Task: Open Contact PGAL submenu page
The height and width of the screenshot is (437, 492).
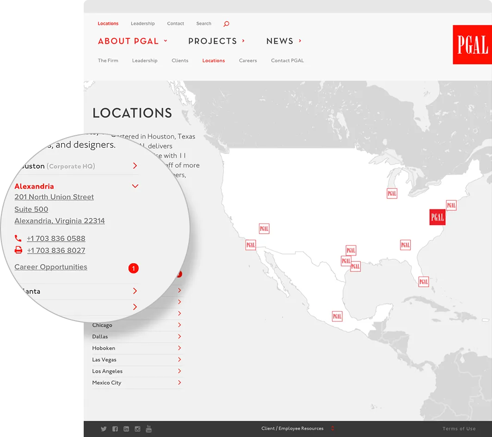Action: pos(288,61)
